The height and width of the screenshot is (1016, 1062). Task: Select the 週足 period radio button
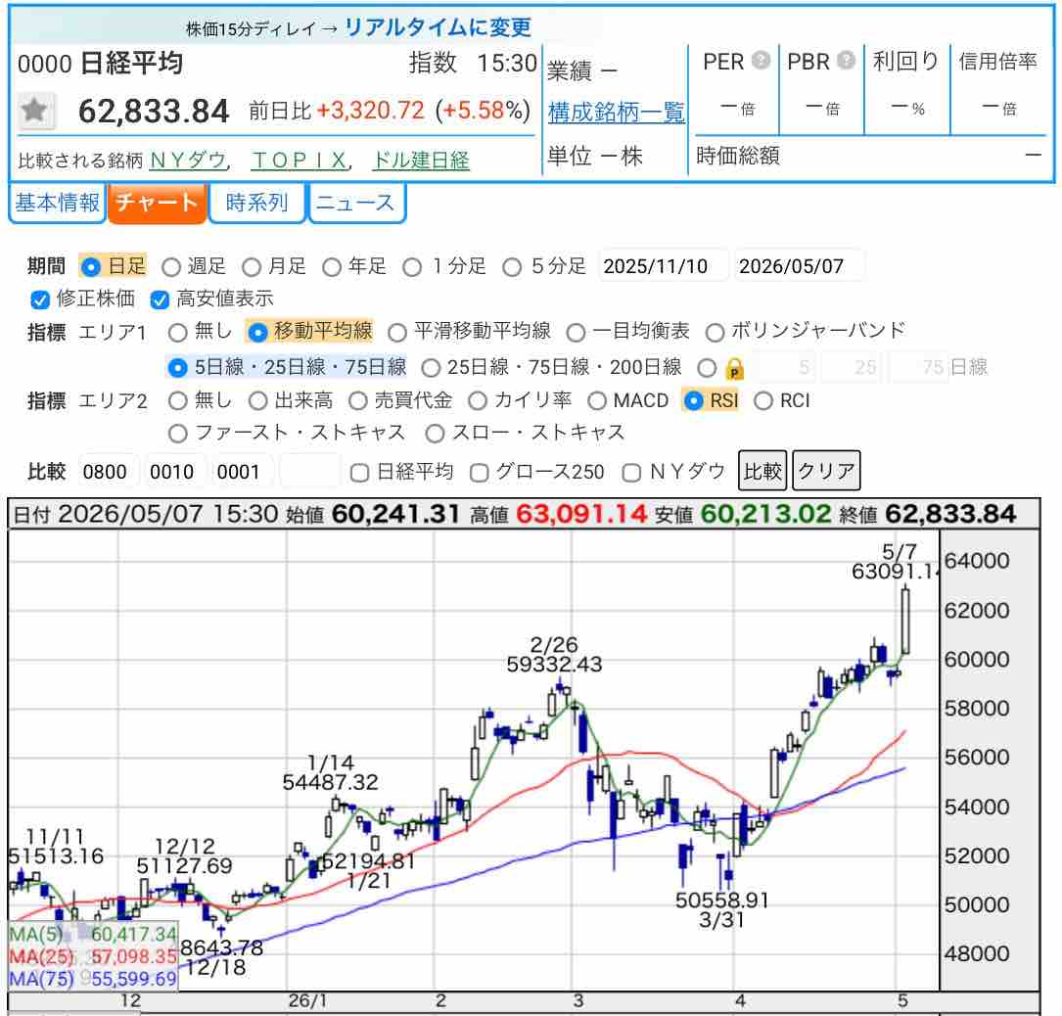tap(171, 267)
